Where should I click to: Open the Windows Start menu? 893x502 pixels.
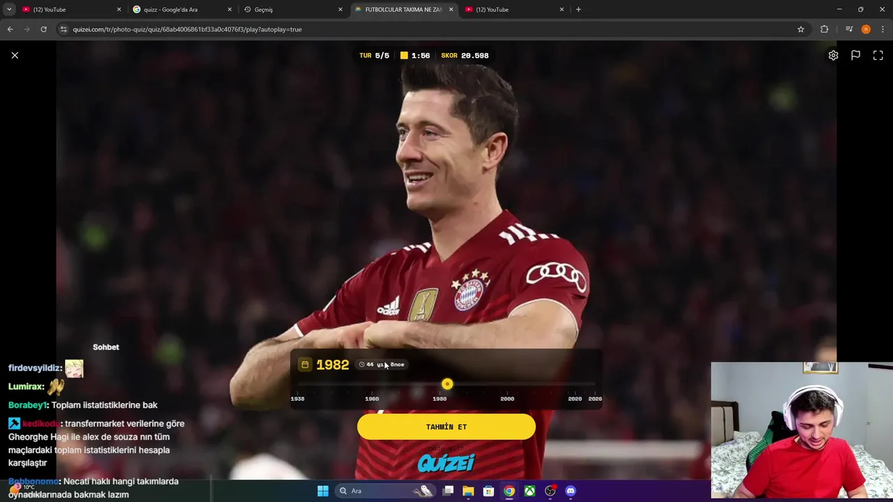[x=323, y=491]
